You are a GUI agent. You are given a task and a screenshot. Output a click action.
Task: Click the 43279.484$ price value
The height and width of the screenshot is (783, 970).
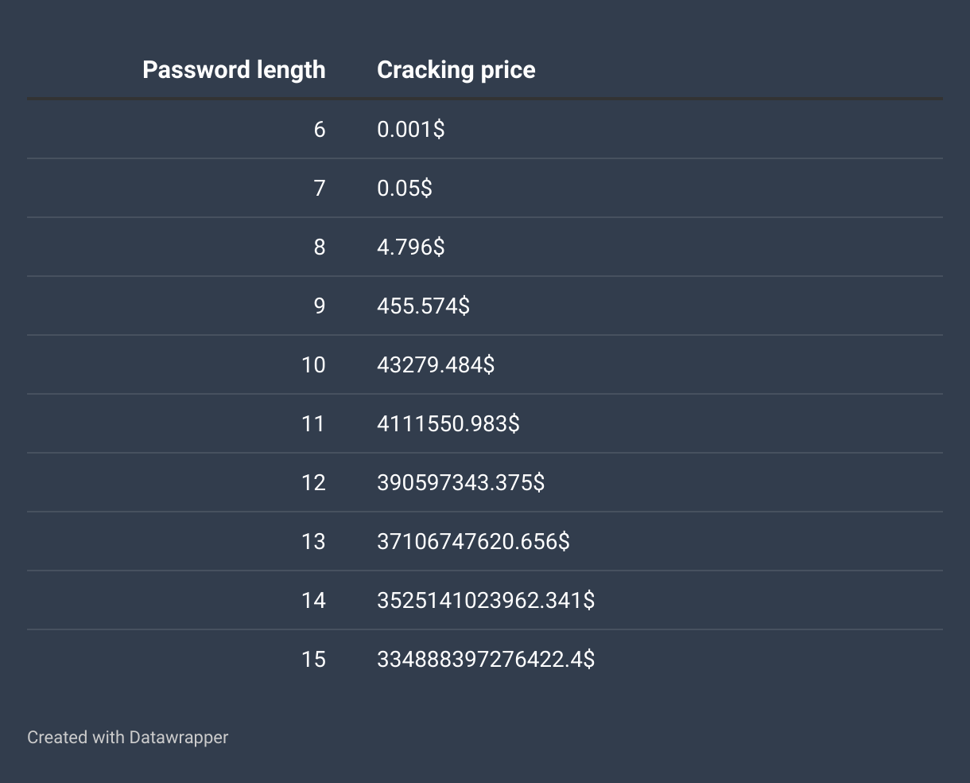[435, 364]
